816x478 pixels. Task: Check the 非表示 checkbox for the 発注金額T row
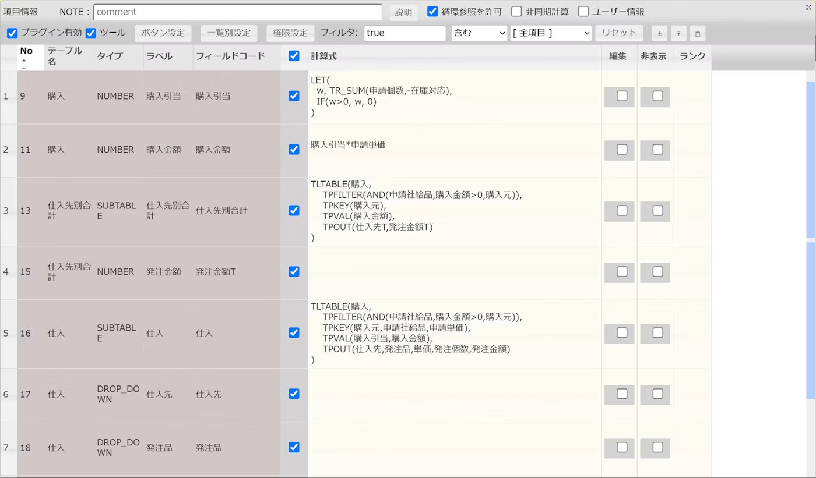pyautogui.click(x=657, y=271)
